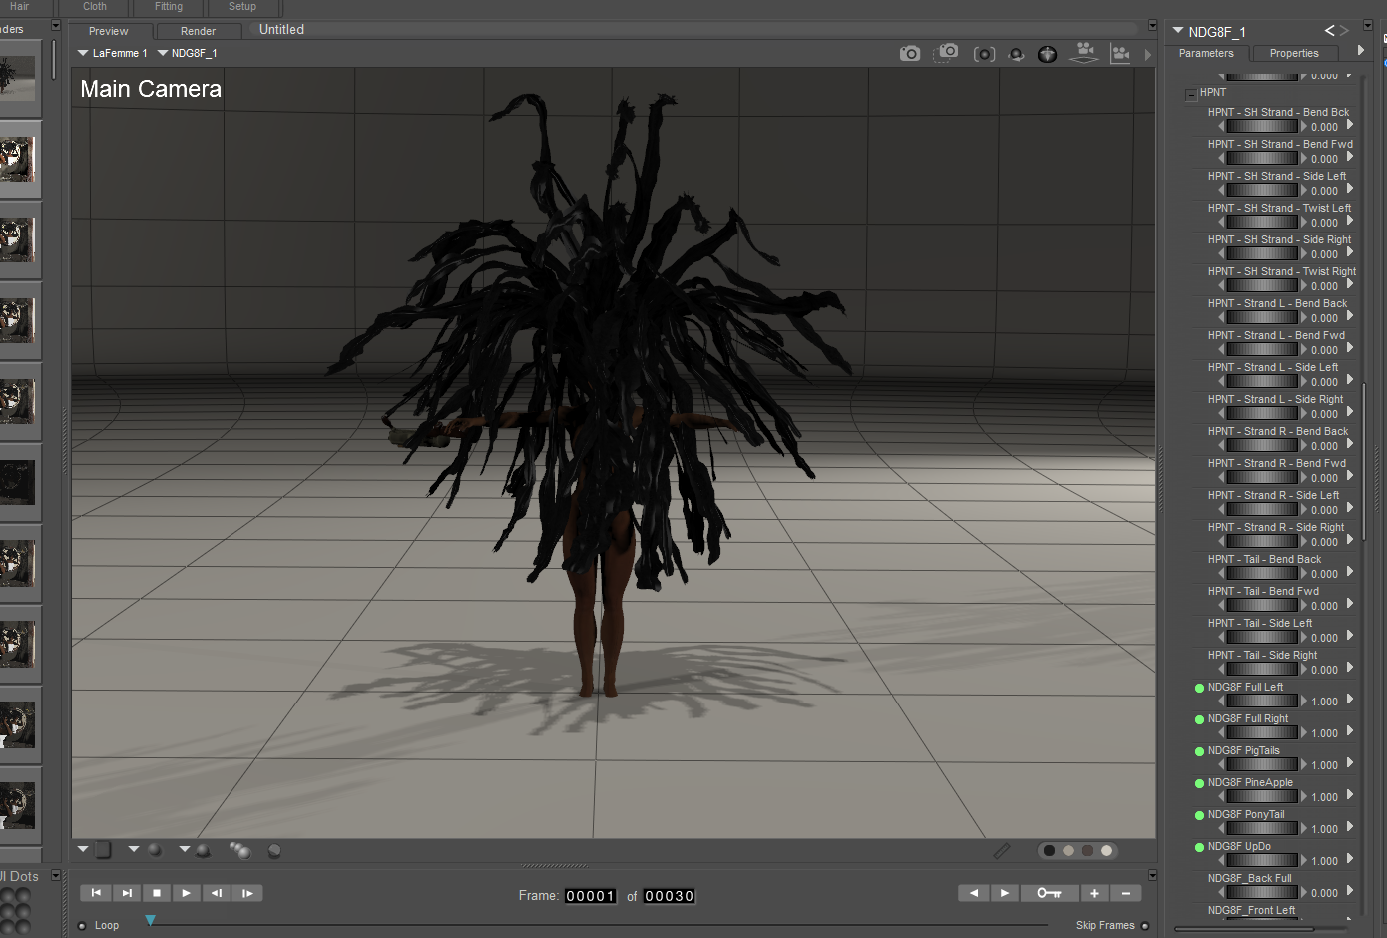Remove keyframe with minus button
Viewport: 1387px width, 938px height.
click(1126, 893)
